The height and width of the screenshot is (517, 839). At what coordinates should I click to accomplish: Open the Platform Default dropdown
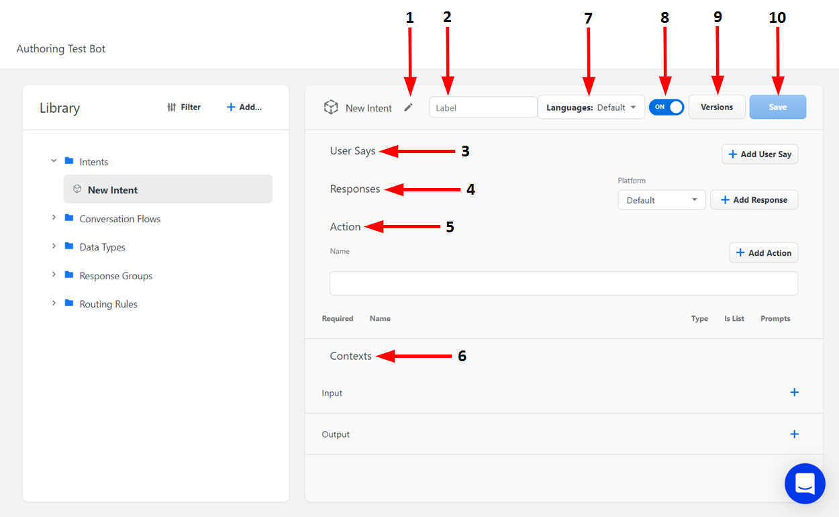click(661, 200)
